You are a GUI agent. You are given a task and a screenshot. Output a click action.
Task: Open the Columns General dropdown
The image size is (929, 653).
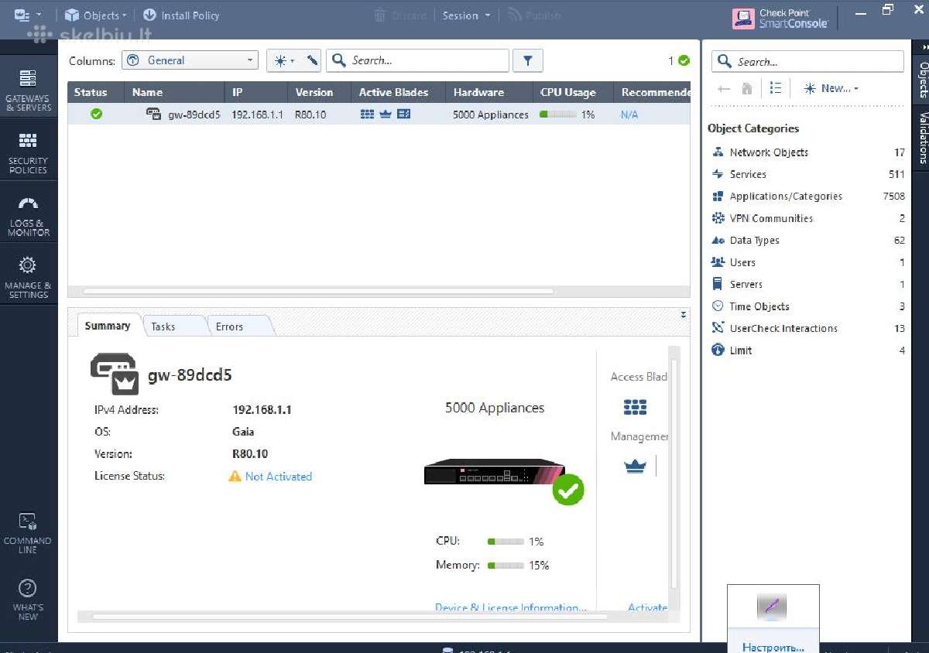[190, 60]
